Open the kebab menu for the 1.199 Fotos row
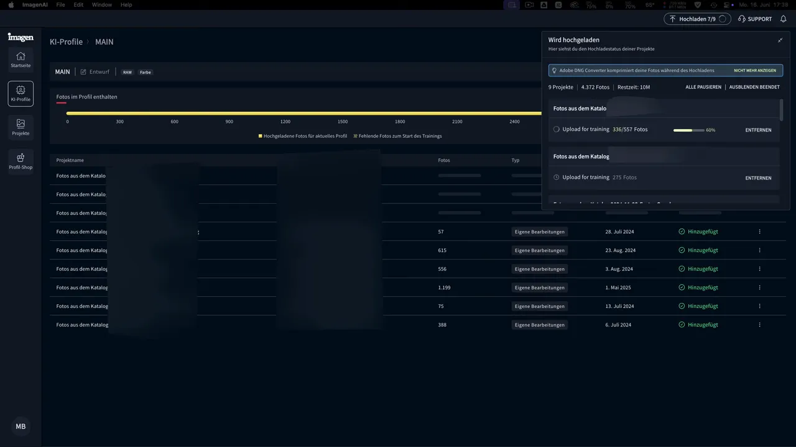This screenshot has width=796, height=447. click(759, 287)
